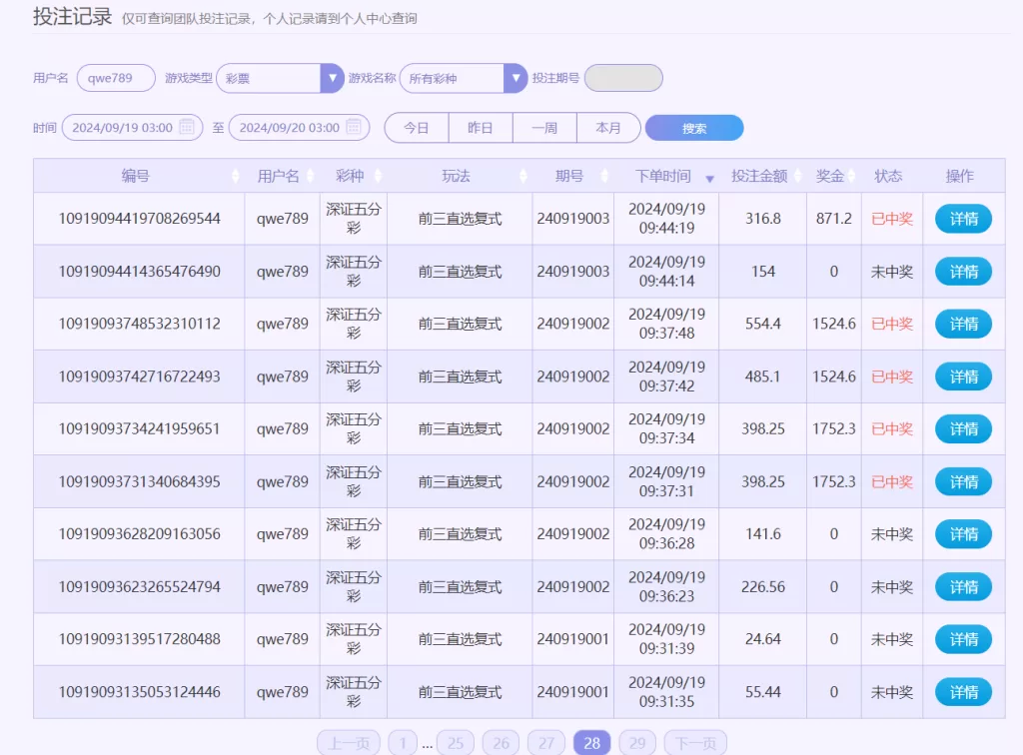
Task: Click the order time 2024/09/19 09:37:34
Action: tap(666, 429)
